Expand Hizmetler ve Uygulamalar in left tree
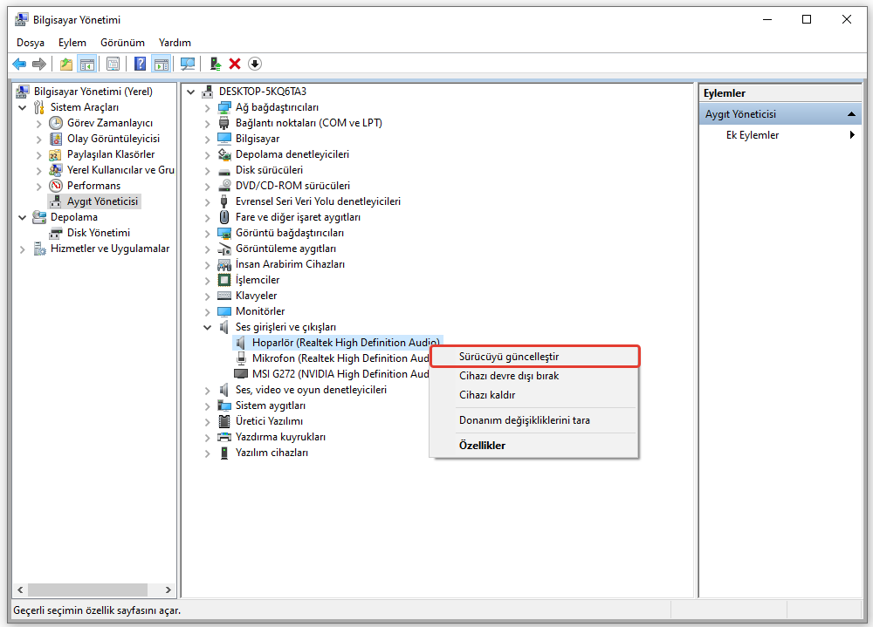This screenshot has height=627, width=873. pyautogui.click(x=22, y=249)
